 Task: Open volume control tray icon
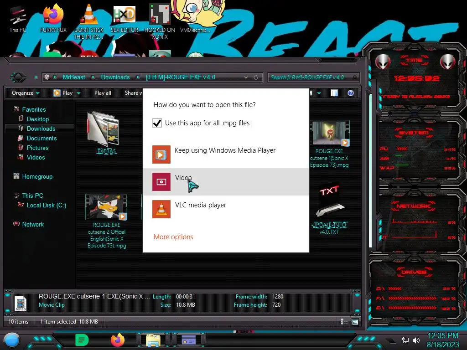[416, 340]
